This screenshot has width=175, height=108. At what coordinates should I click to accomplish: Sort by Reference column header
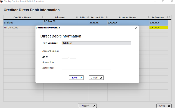tap(158, 17)
